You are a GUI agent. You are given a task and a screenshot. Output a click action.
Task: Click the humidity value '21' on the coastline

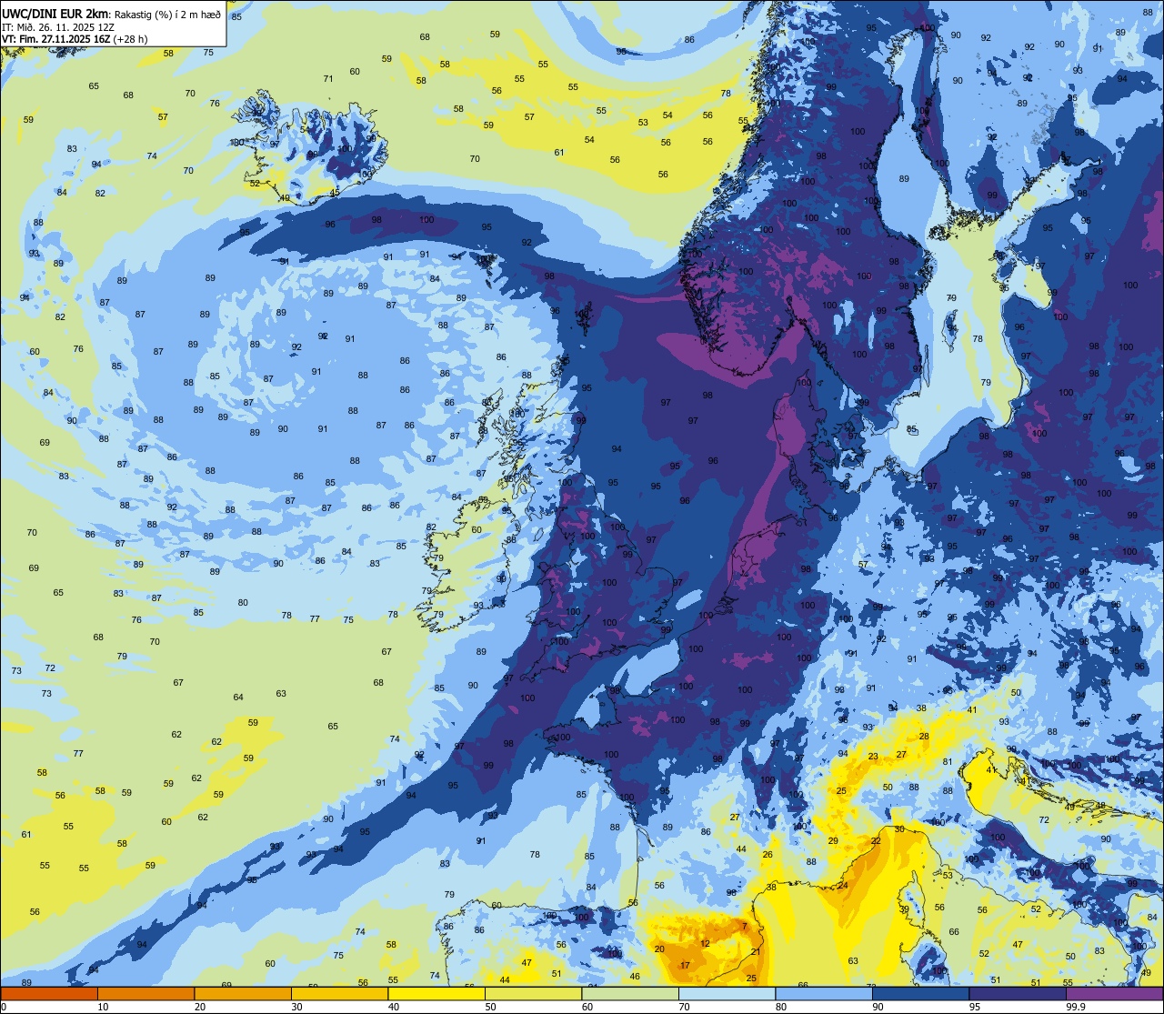(756, 952)
